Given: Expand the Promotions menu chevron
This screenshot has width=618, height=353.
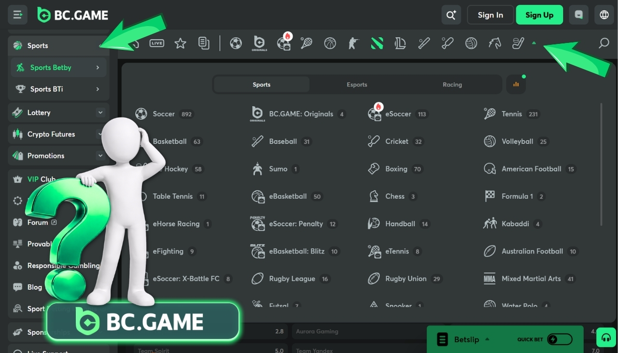Looking at the screenshot, I should 100,155.
